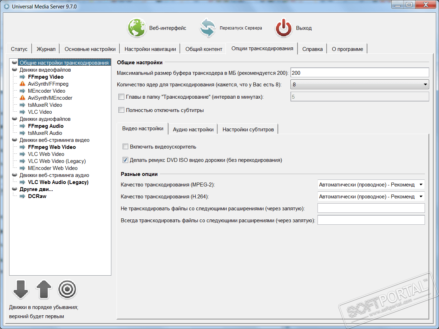The image size is (439, 329).
Task: Click the Перезапуск Сервера refresh arrows icon
Action: click(x=208, y=28)
